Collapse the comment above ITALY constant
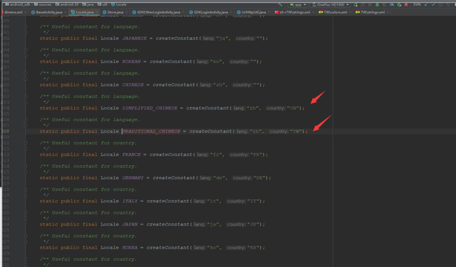Image resolution: width=456 pixels, height=267 pixels. (x=25, y=190)
